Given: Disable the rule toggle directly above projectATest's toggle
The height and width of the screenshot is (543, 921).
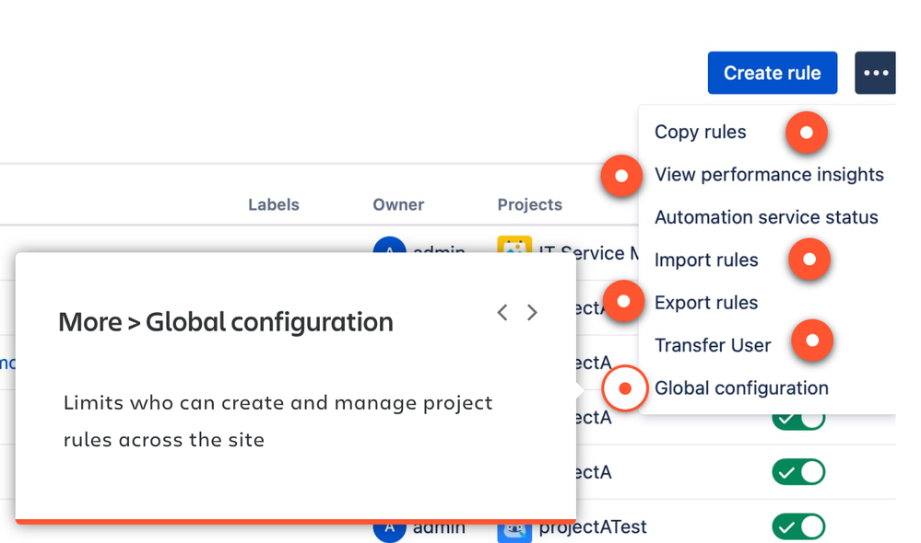Looking at the screenshot, I should point(798,472).
